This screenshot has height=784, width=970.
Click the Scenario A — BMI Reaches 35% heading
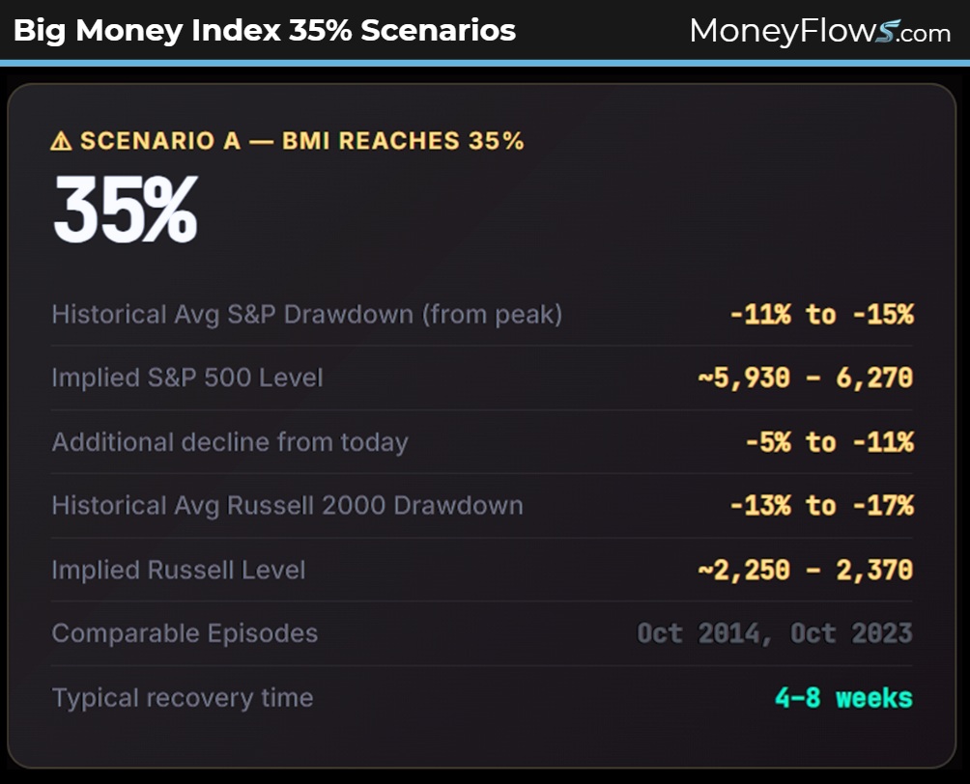[301, 141]
